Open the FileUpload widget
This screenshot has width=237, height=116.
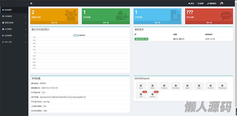[x=222, y=86]
